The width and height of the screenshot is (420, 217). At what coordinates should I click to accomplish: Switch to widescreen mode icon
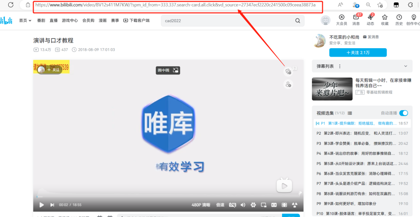point(274,205)
